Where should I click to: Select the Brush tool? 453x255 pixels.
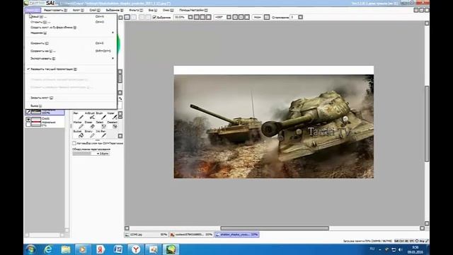(x=101, y=115)
